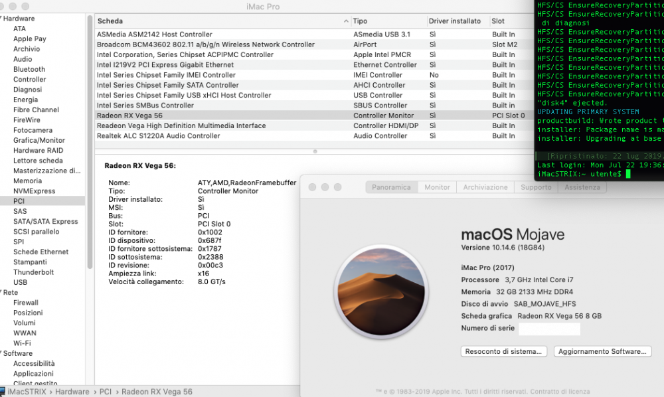The image size is (664, 397).
Task: Select the Radeon RX Vega 56 table row
Action: 314,116
